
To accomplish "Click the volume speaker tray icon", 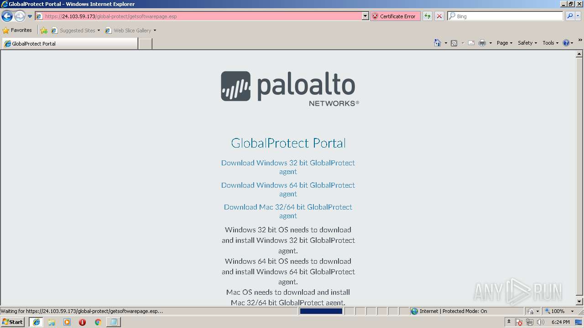I will (x=541, y=322).
